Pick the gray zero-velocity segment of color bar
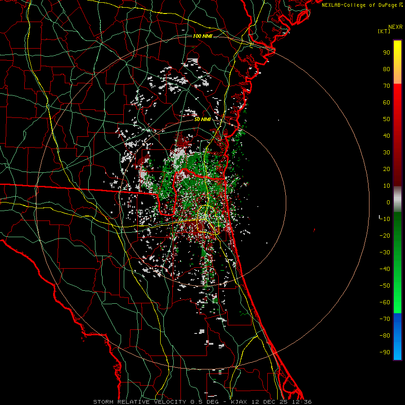This screenshot has width=405, height=405. click(x=397, y=200)
